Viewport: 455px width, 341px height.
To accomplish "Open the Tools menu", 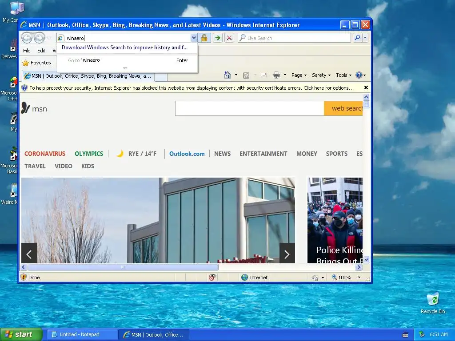I will point(343,75).
